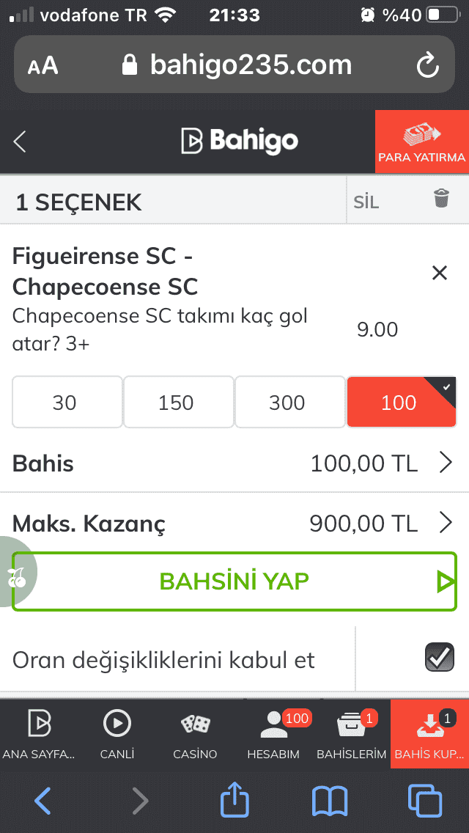Tap the Bahigo logo in header
Image resolution: width=469 pixels, height=833 pixels.
click(240, 142)
